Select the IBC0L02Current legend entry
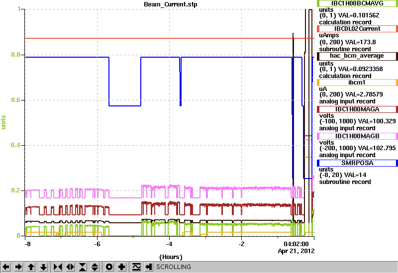Image resolution: width=398 pixels, height=273 pixels. [x=357, y=29]
